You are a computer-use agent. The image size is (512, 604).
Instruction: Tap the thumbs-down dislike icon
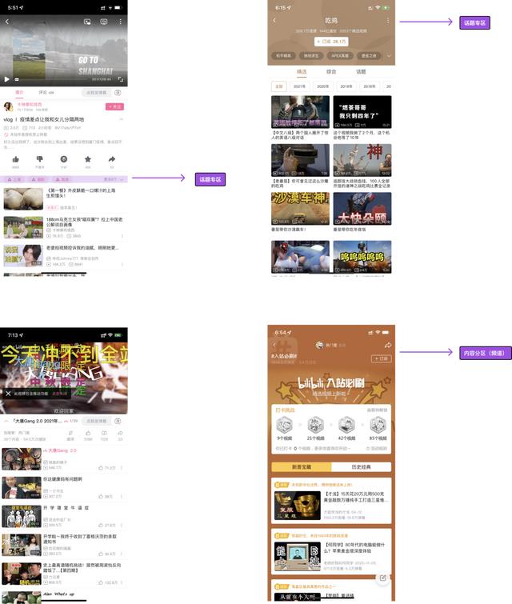[39, 160]
